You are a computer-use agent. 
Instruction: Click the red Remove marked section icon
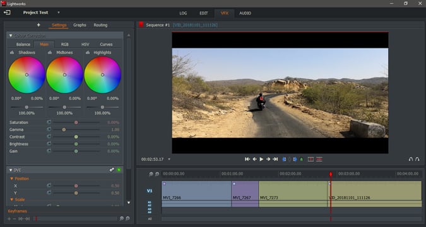point(311,159)
